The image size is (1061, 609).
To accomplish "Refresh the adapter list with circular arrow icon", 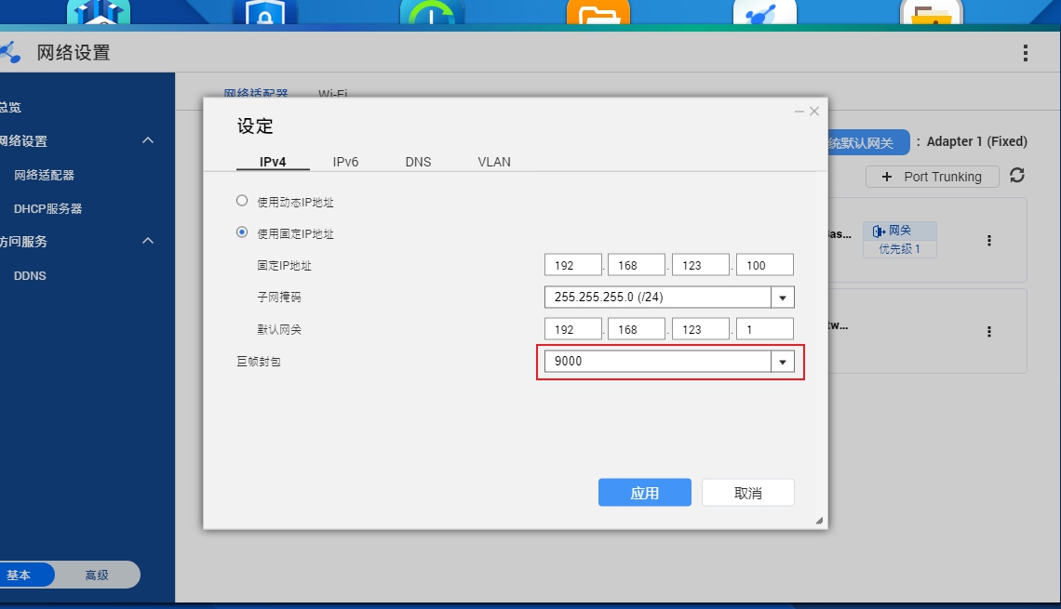I will (1017, 176).
